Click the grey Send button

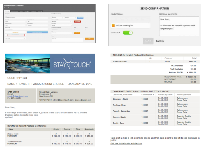(148, 41)
